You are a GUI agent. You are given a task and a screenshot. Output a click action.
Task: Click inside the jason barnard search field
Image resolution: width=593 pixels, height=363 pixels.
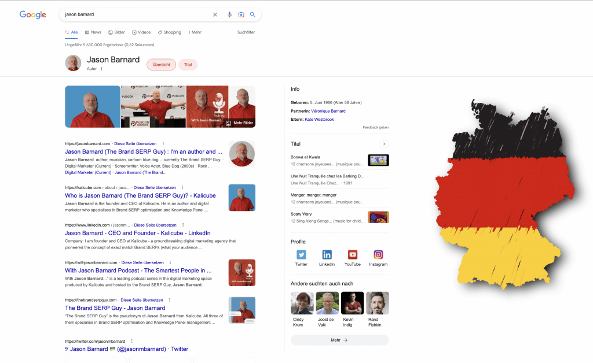[x=136, y=14]
